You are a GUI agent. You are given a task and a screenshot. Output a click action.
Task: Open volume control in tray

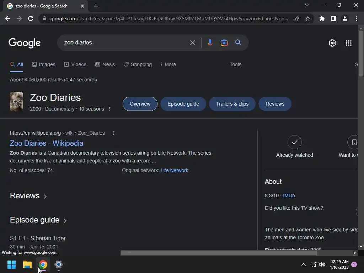322,264
